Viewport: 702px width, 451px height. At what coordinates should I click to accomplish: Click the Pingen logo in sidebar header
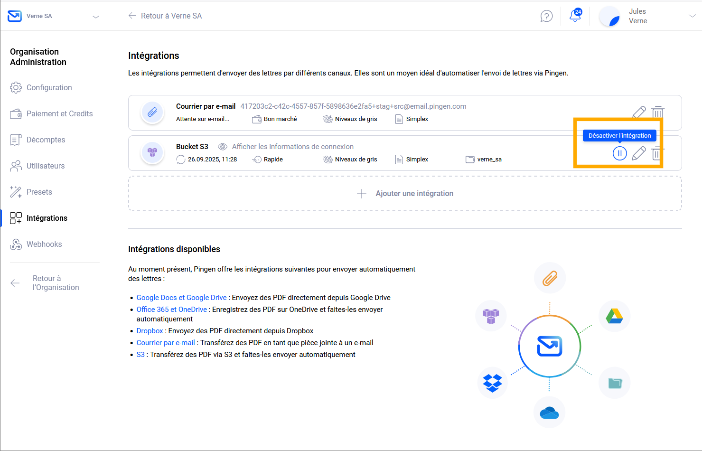[15, 16]
